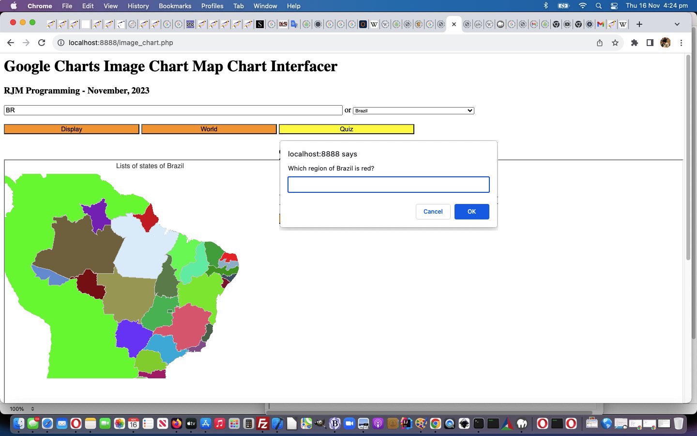Click the date and time in menu bar
Image resolution: width=697 pixels, height=436 pixels.
tap(657, 6)
